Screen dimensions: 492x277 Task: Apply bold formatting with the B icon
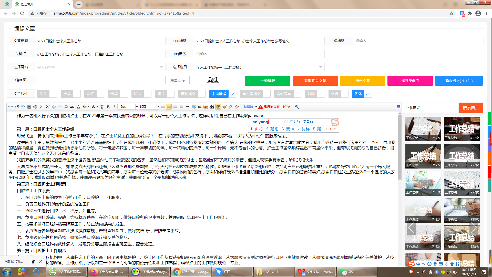(108, 107)
